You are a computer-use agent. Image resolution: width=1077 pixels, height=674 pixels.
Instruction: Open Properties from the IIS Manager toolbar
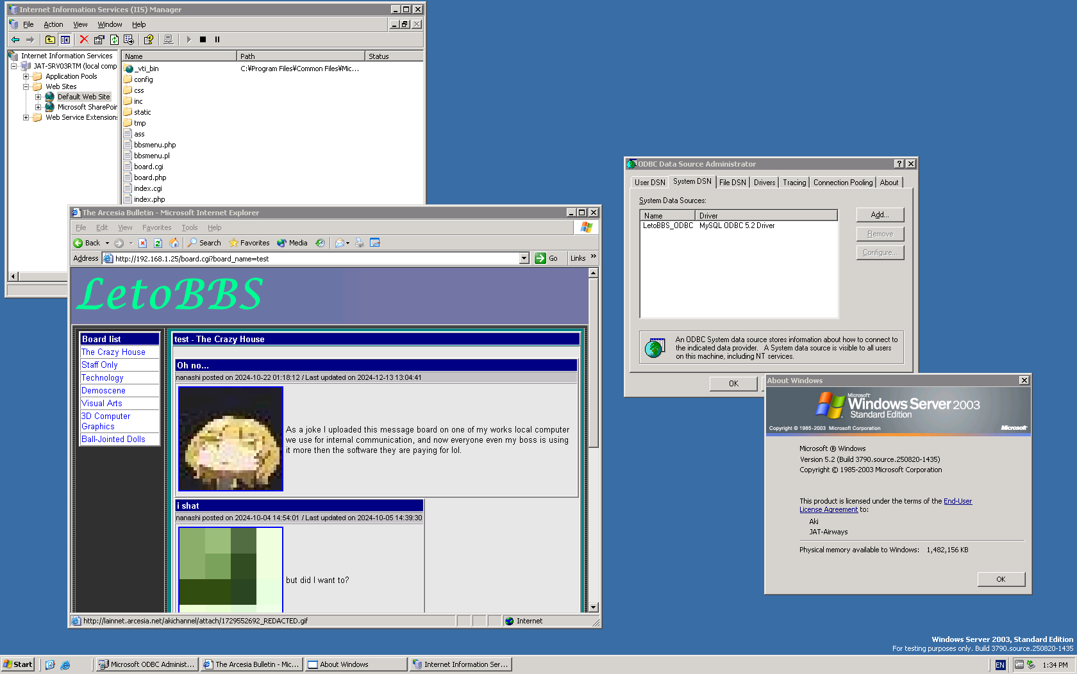99,40
